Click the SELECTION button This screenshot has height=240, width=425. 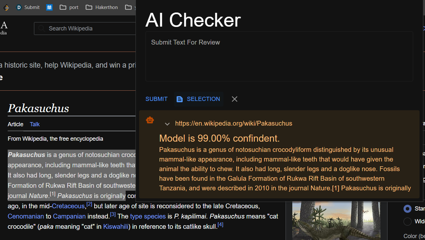(199, 99)
